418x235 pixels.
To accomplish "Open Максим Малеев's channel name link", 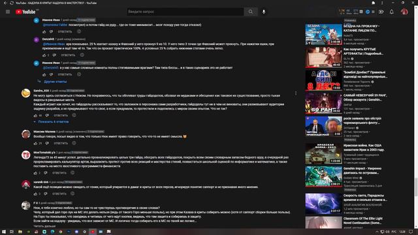I will click(44, 132).
